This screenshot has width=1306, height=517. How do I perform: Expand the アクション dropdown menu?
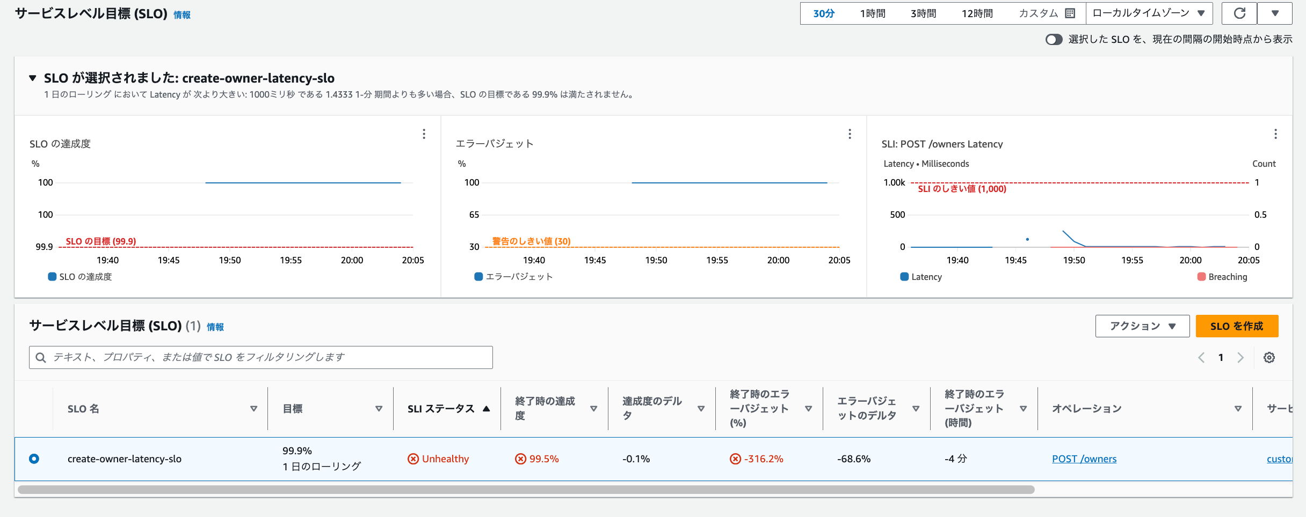pyautogui.click(x=1142, y=326)
